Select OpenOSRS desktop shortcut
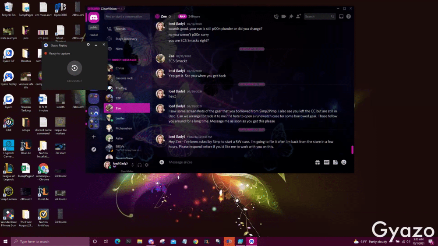Screen dimensions: 438x246 point(60,10)
